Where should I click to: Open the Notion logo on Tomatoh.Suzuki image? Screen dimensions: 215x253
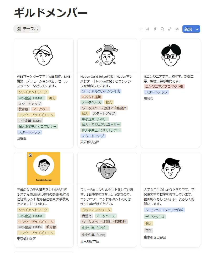click(30, 155)
